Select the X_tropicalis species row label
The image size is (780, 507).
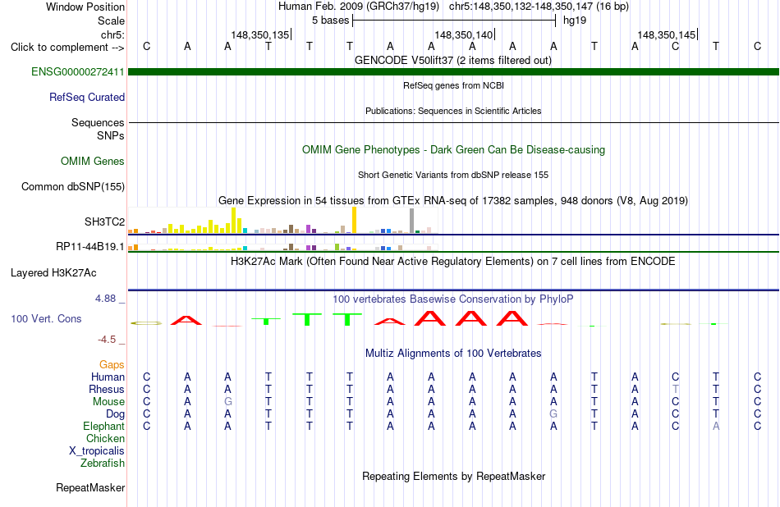pos(97,451)
